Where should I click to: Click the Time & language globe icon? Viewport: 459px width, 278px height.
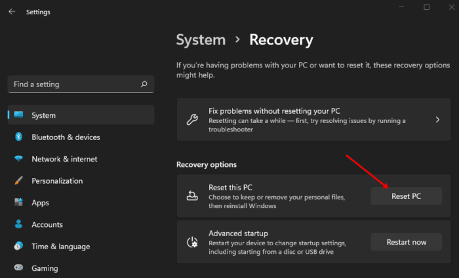tap(18, 247)
